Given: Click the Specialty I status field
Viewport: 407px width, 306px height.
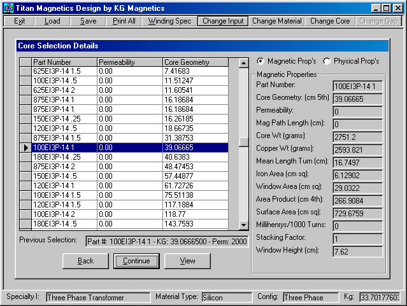Looking at the screenshot, I should click(98, 298).
